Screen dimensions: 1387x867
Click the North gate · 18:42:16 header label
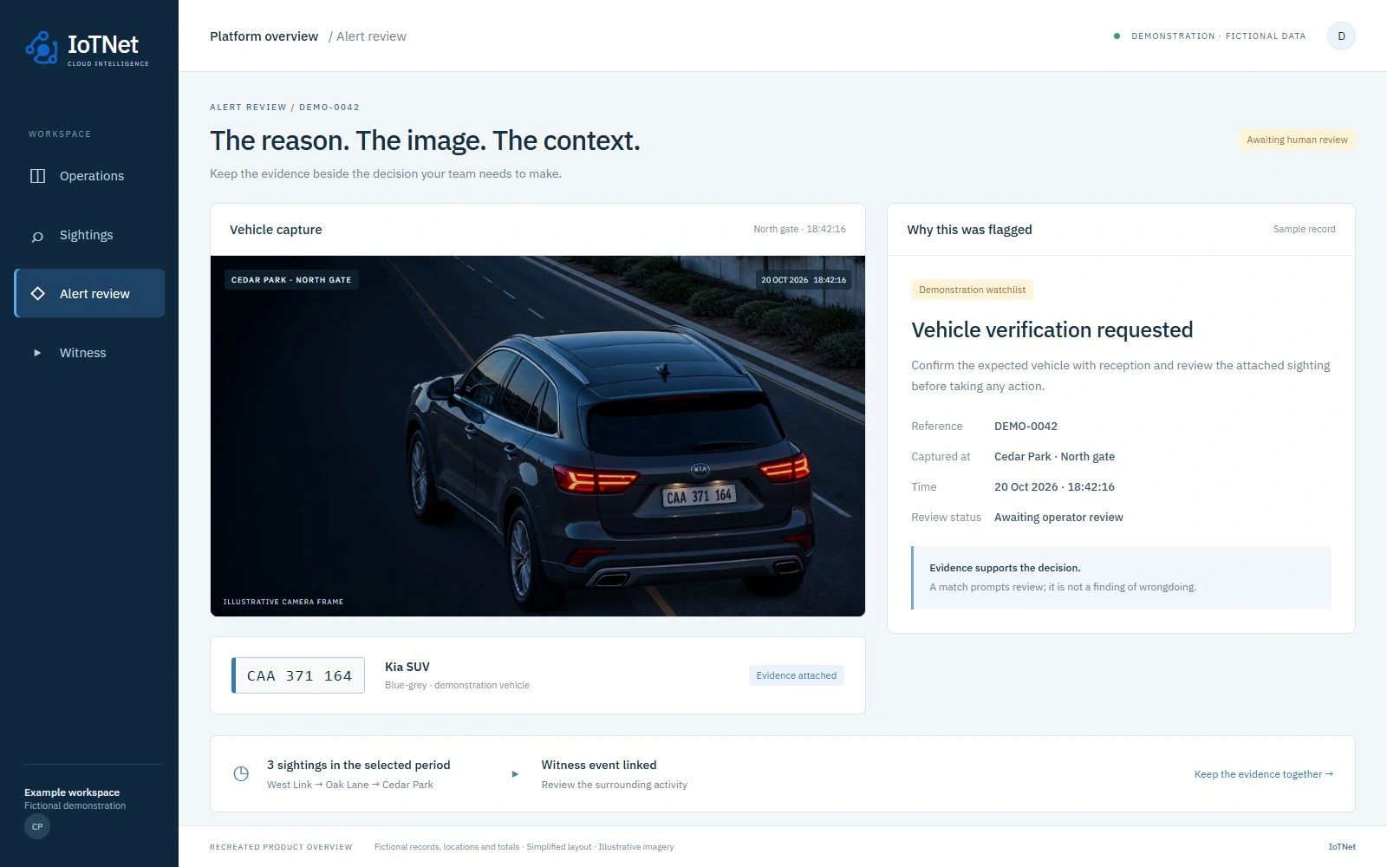799,229
